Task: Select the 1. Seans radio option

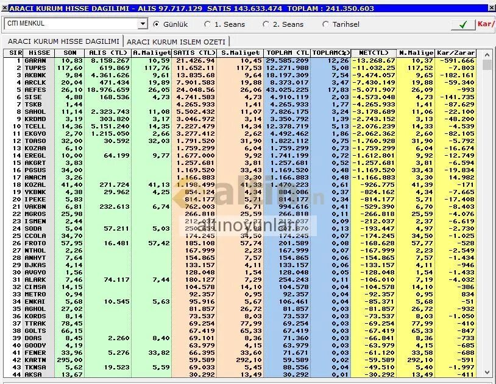Action: (208, 24)
